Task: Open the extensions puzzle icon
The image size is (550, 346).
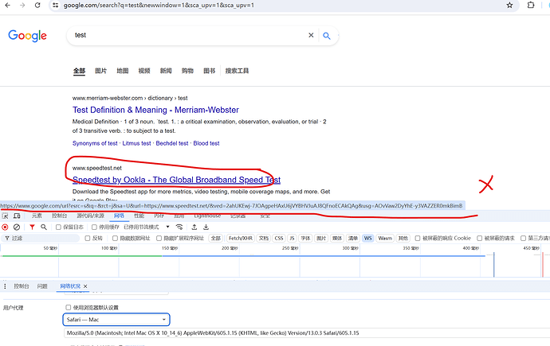Action: point(531,6)
